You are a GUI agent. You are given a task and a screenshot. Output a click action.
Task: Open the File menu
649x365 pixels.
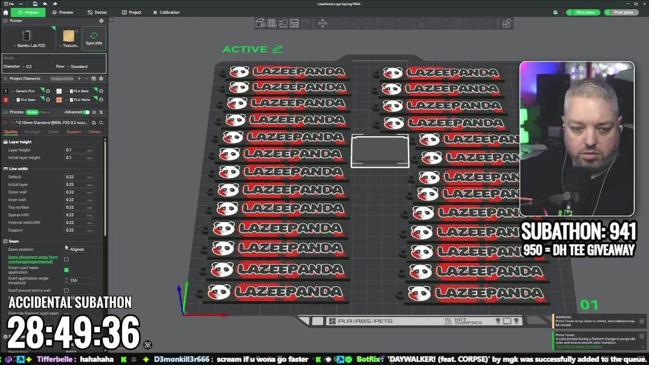8,4
